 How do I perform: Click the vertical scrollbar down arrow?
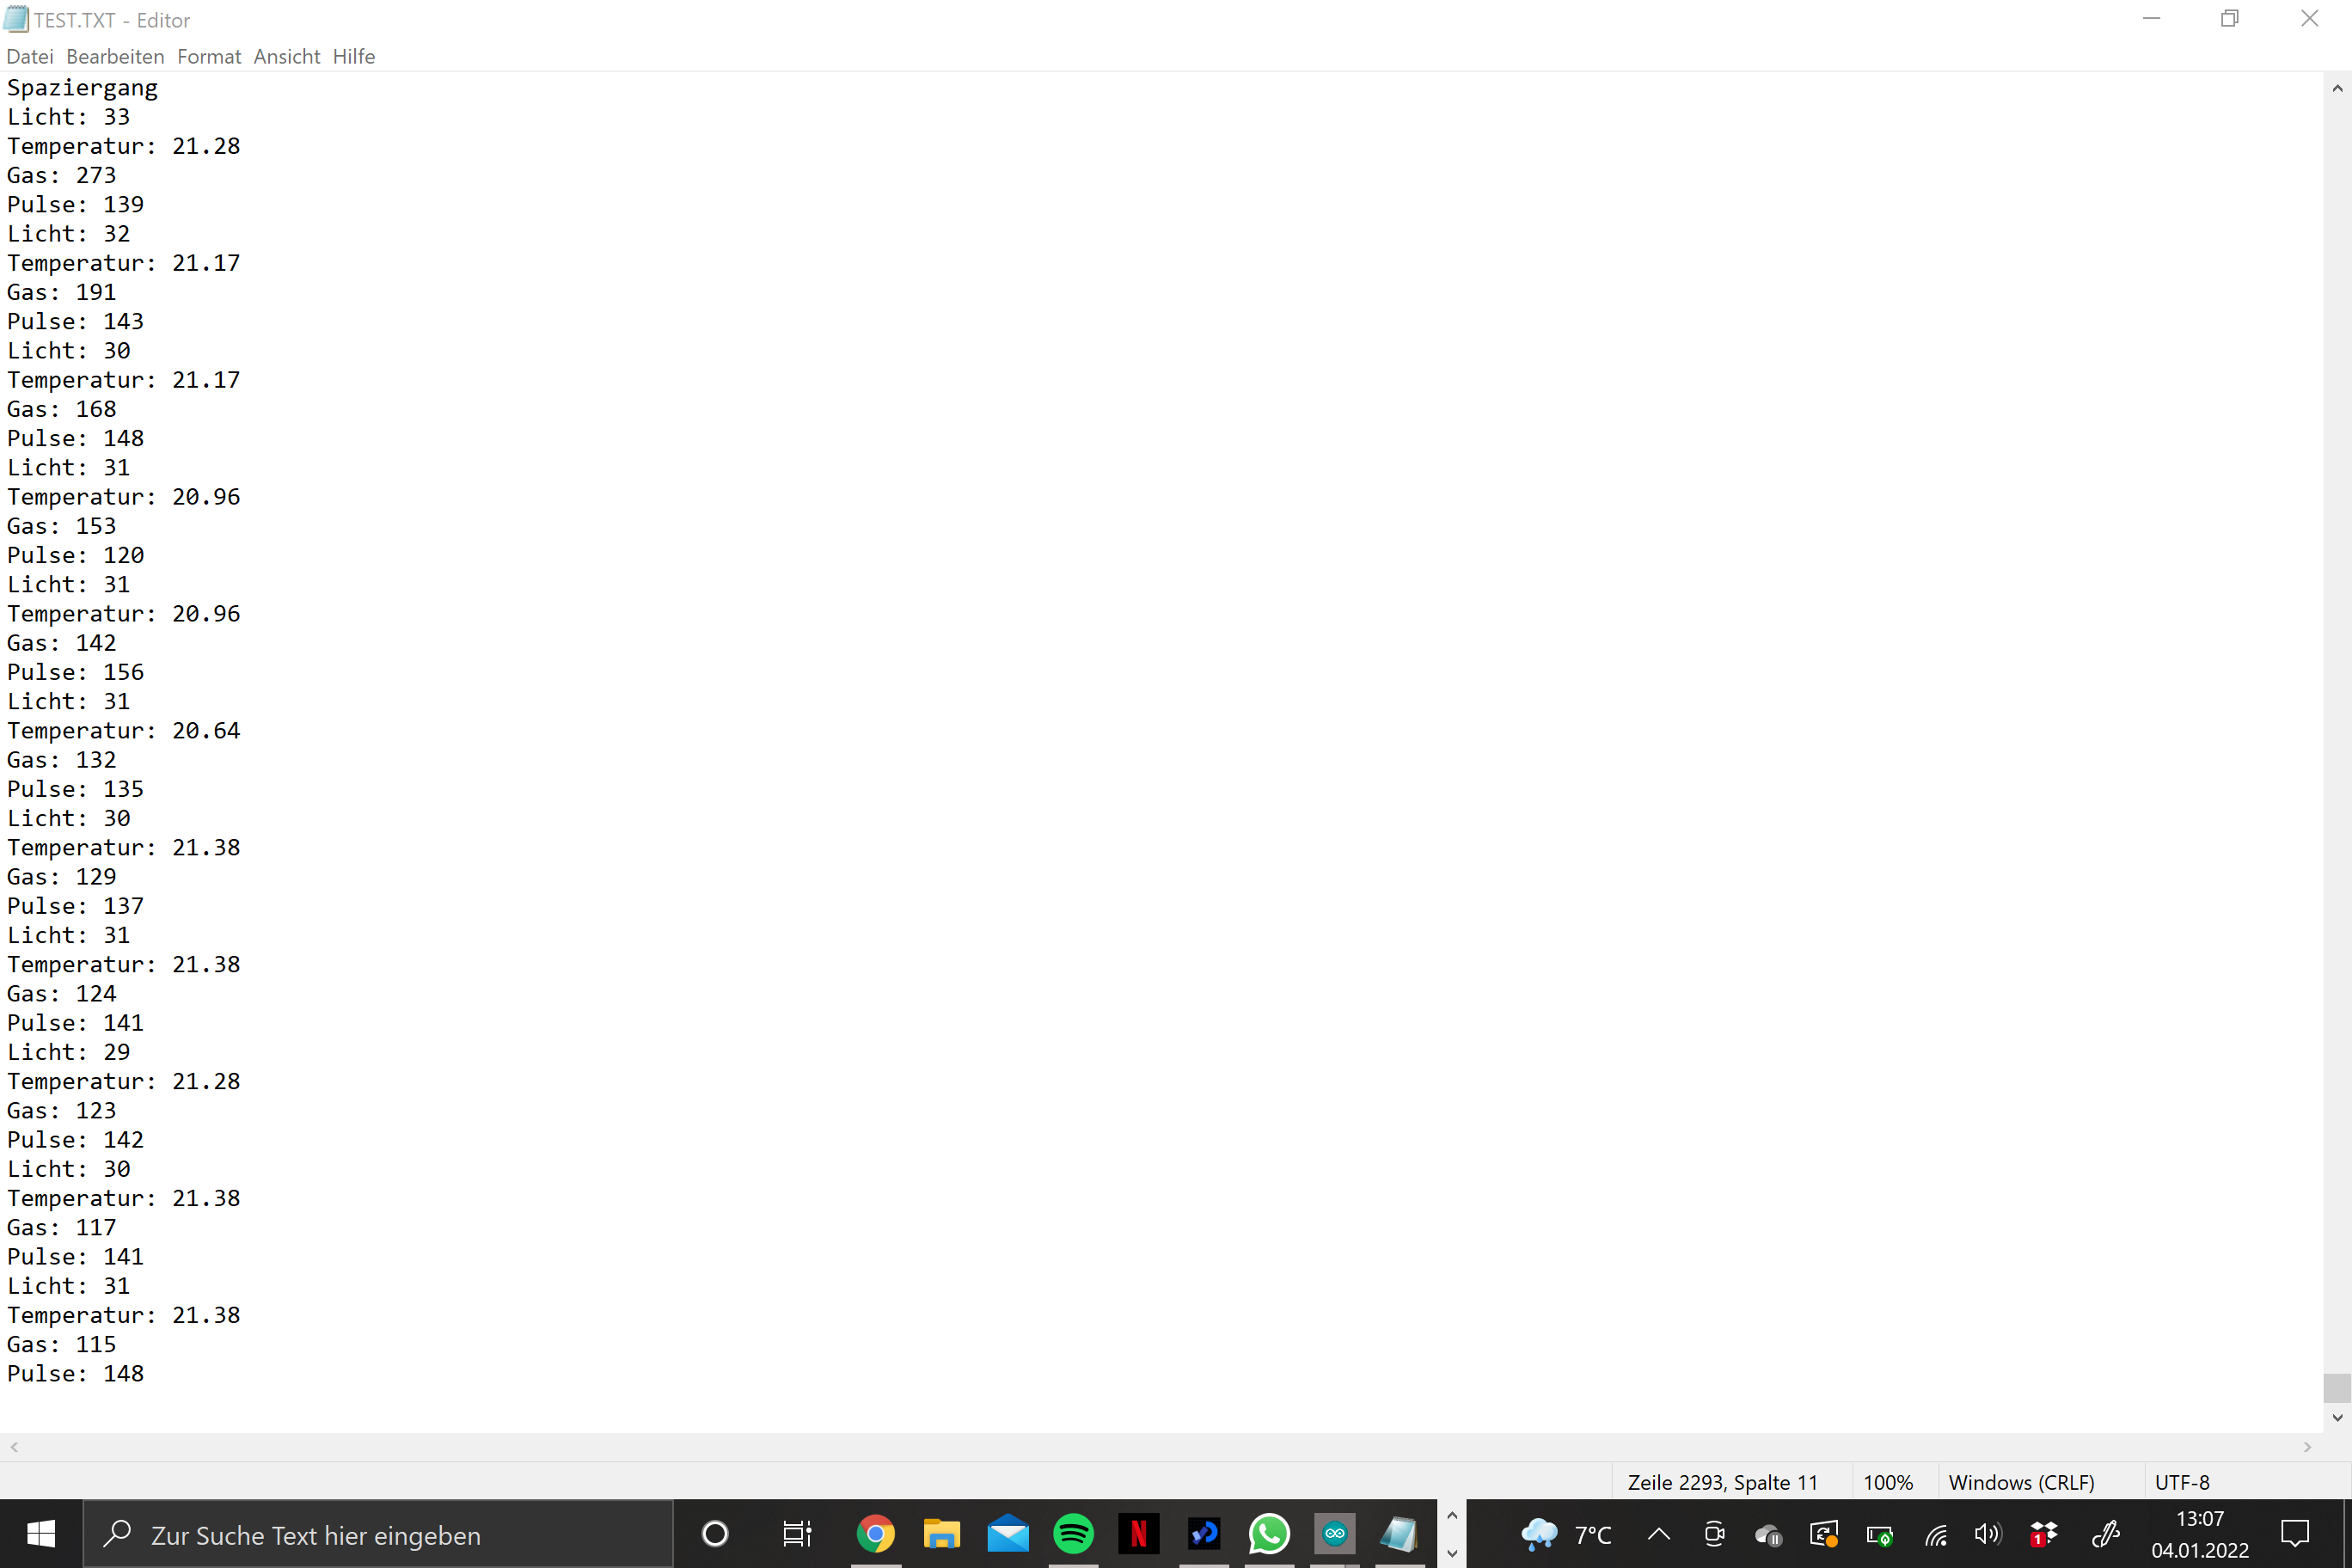(2337, 1417)
